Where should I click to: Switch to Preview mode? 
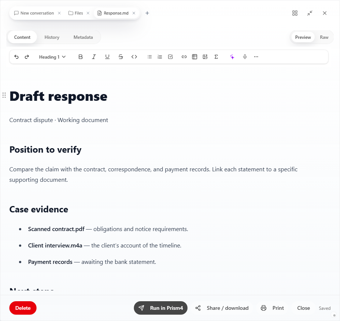[x=303, y=37]
